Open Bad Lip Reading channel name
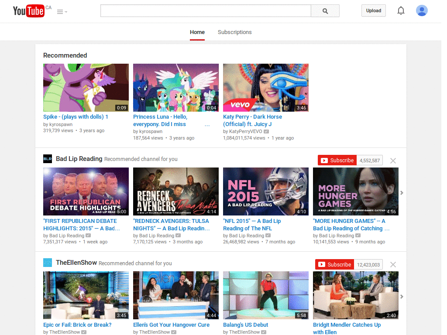 [79, 159]
